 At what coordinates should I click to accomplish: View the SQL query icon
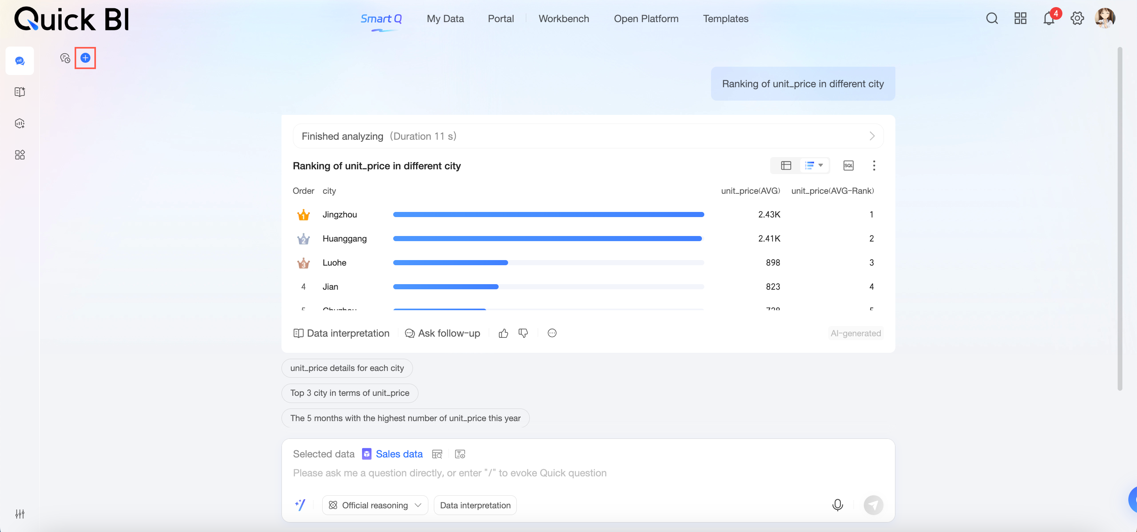coord(848,165)
